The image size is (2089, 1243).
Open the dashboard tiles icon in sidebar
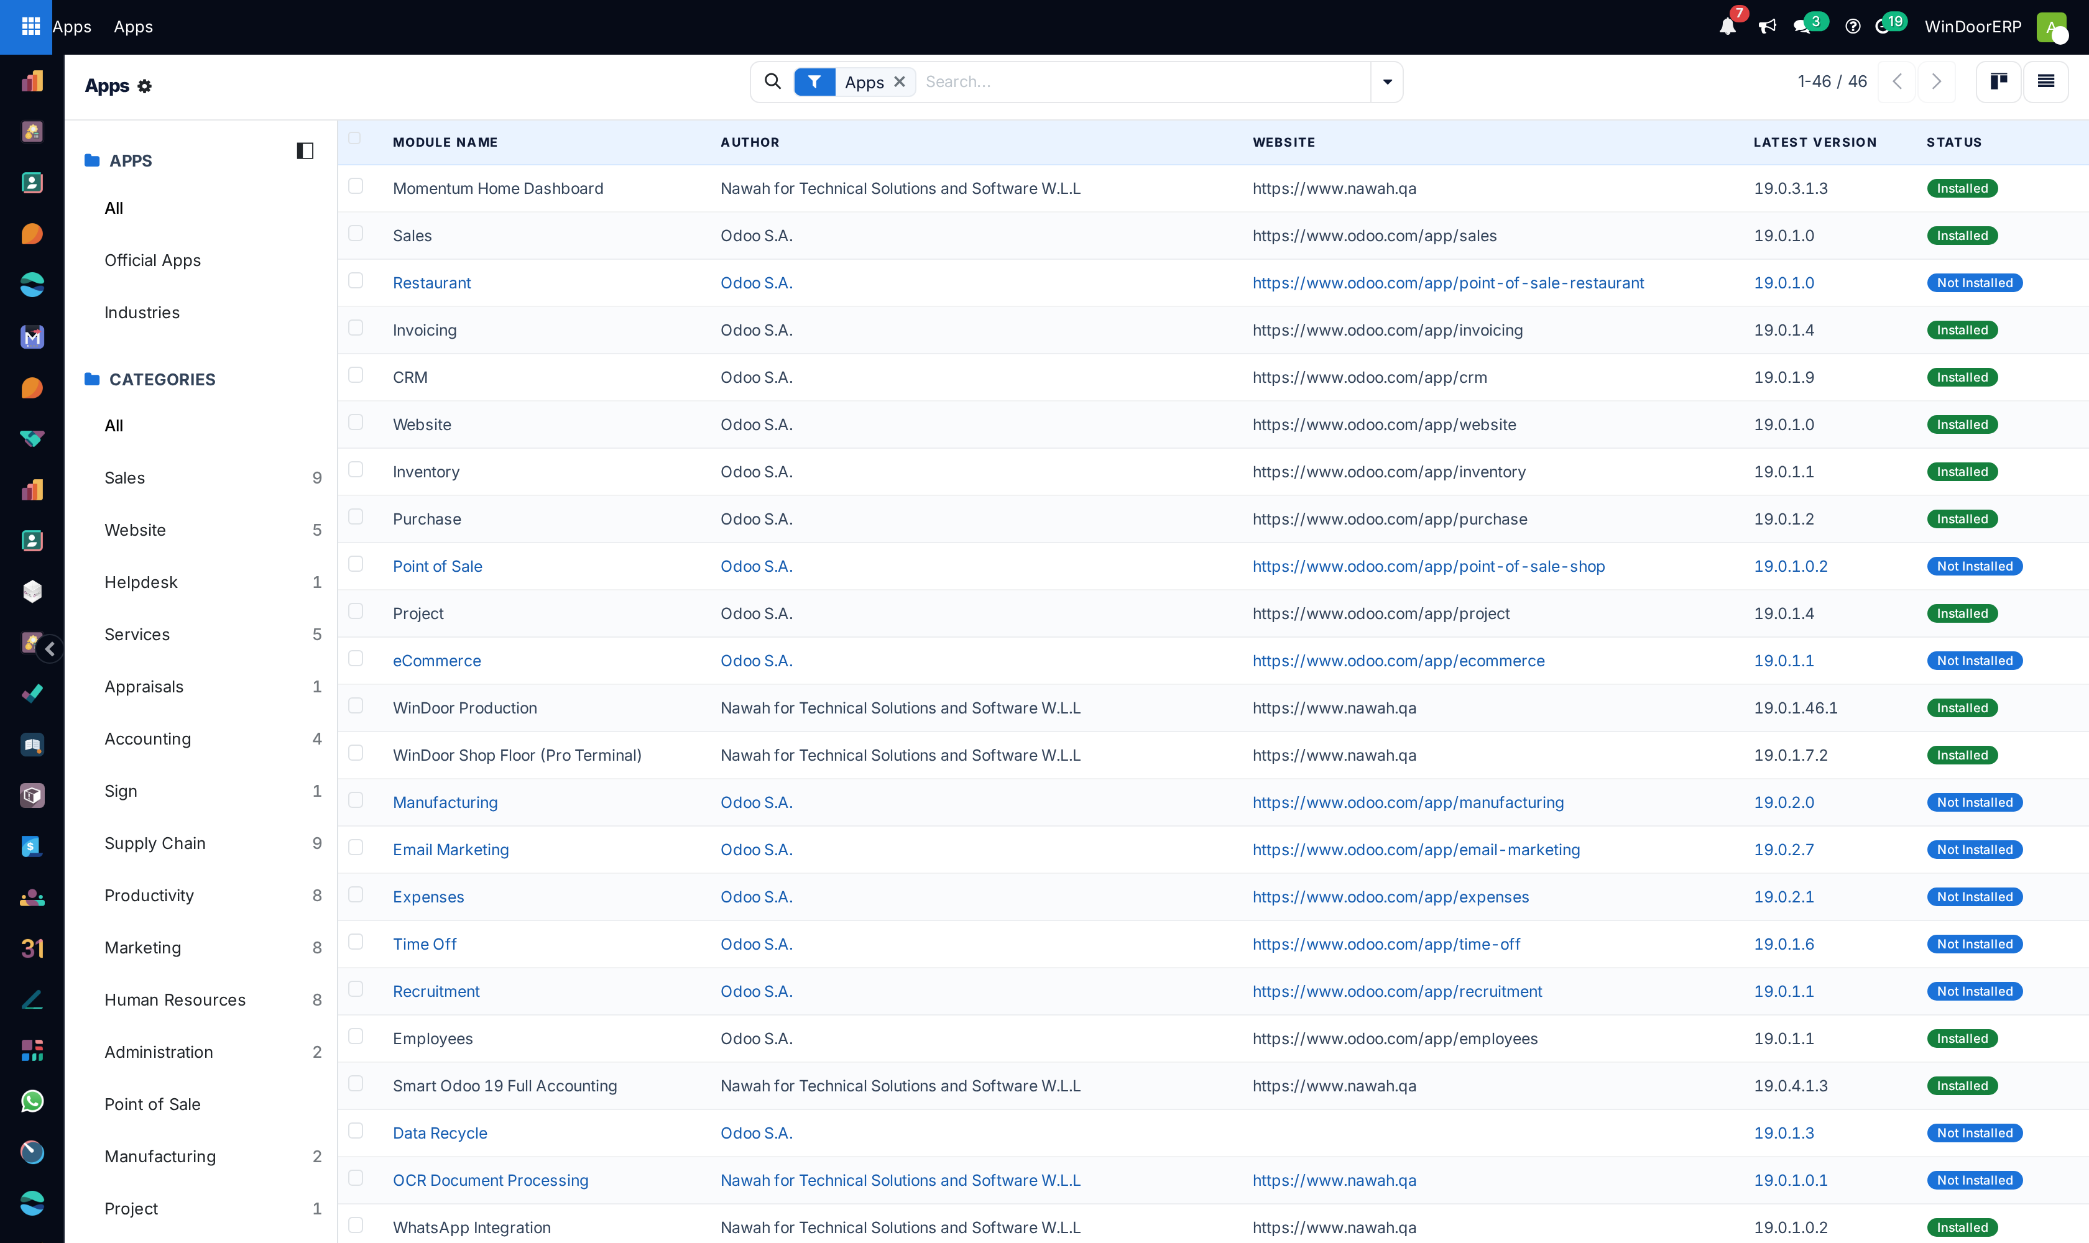click(x=32, y=1050)
